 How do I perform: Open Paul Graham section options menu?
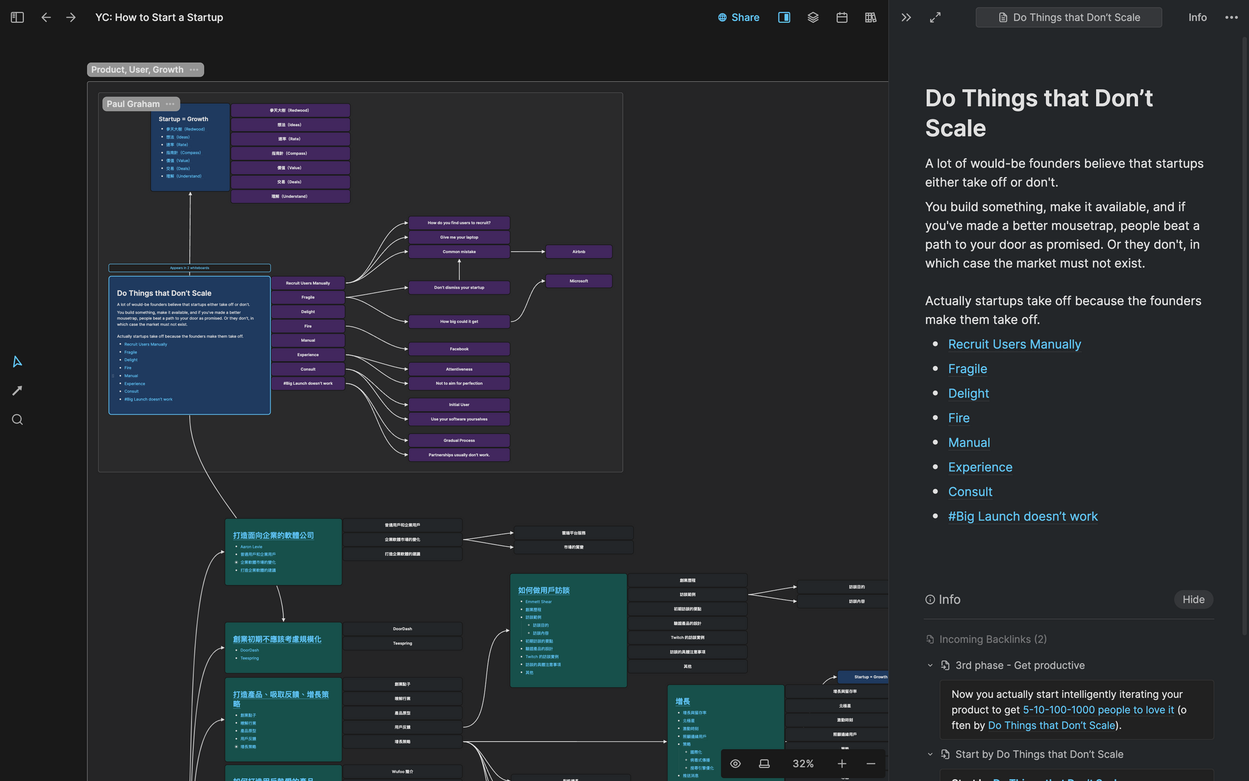tap(170, 104)
